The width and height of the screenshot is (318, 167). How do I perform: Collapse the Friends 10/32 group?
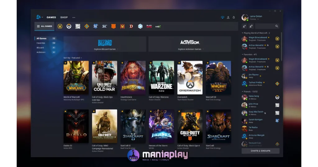pyautogui.click(x=250, y=92)
